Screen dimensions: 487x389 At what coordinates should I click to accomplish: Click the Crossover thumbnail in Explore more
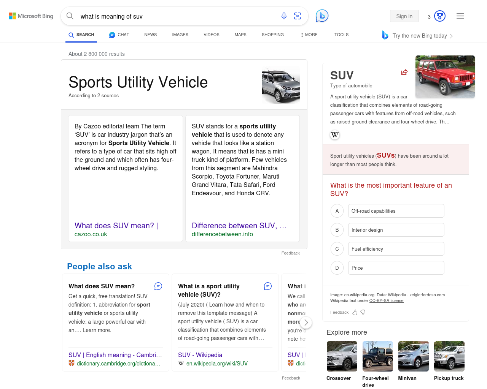point(342,356)
